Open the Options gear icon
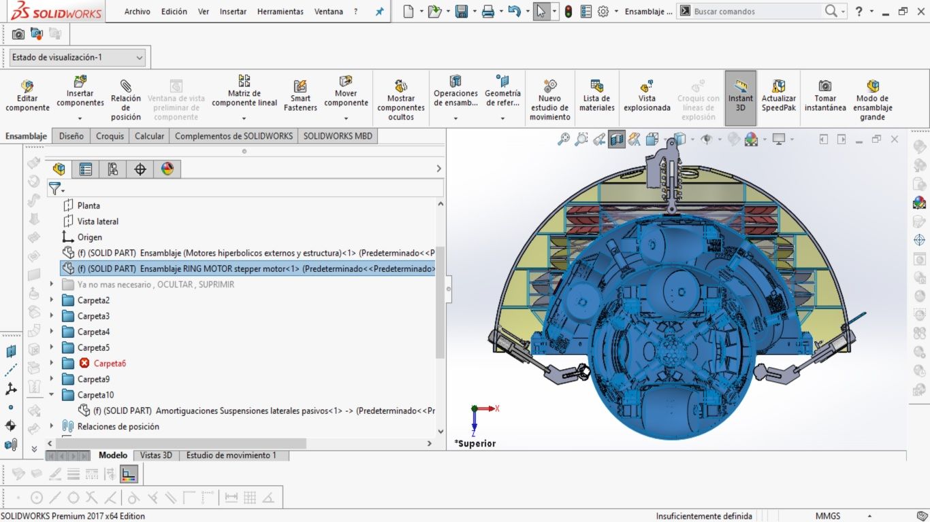 pyautogui.click(x=603, y=12)
